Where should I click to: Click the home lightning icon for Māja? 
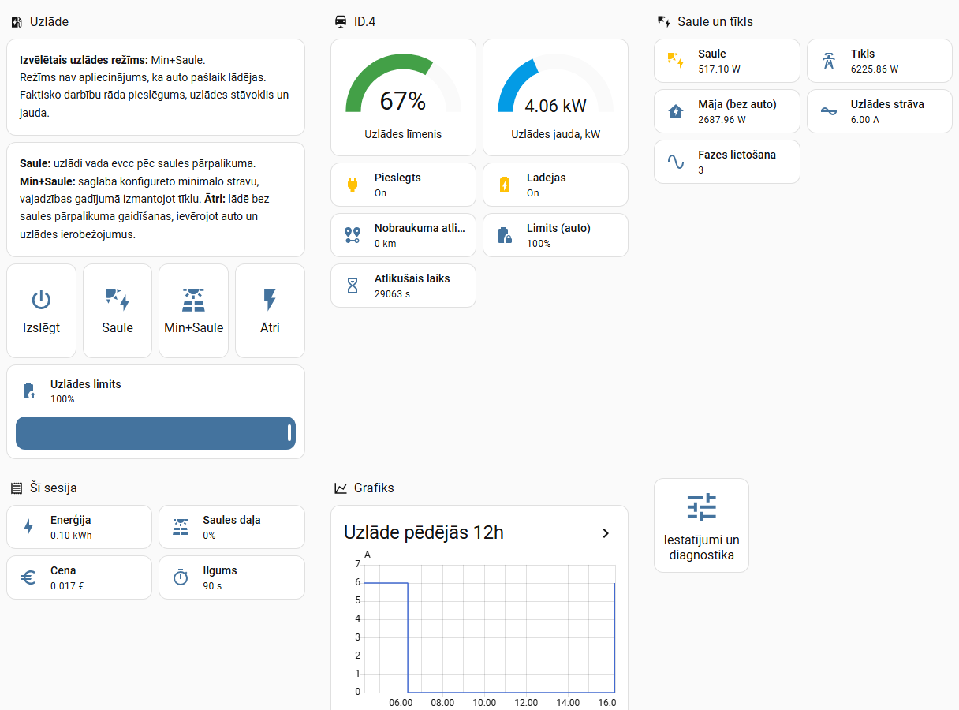(x=676, y=111)
